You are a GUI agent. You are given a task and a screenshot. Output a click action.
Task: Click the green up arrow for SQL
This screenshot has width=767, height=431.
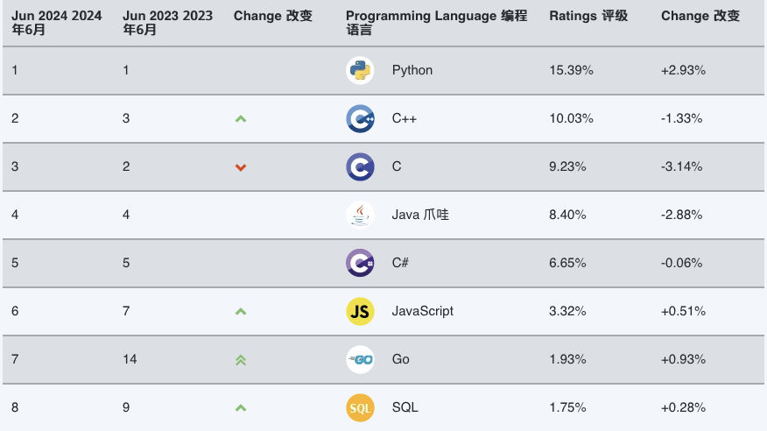[241, 408]
